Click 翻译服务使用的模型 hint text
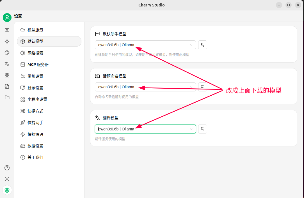The image size is (304, 198). point(110,139)
